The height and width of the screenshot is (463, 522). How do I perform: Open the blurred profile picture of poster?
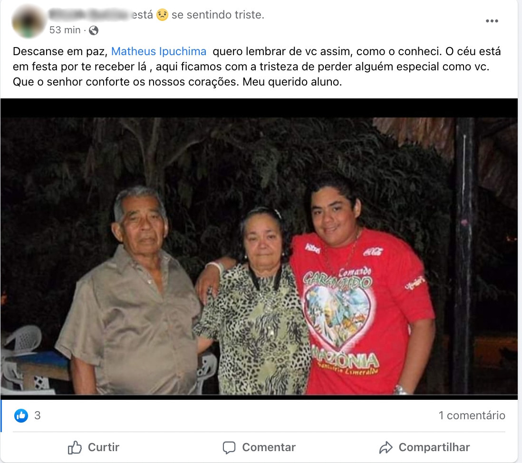pyautogui.click(x=29, y=22)
